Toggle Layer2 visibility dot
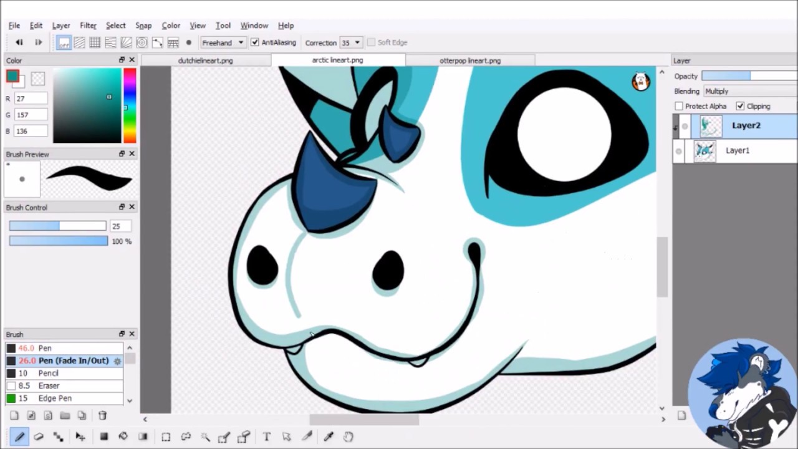798x449 pixels. pyautogui.click(x=685, y=127)
